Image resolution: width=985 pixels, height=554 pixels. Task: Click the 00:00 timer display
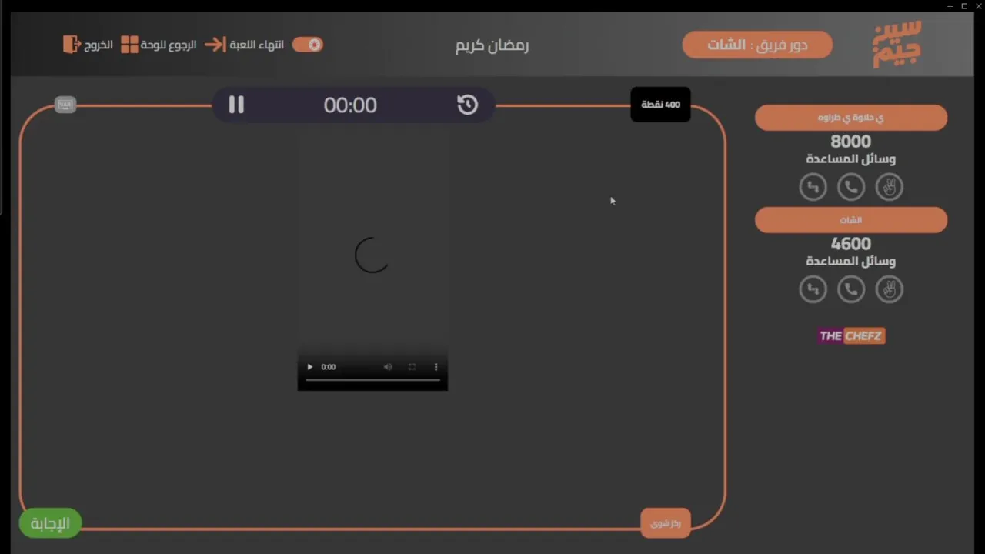pos(350,105)
